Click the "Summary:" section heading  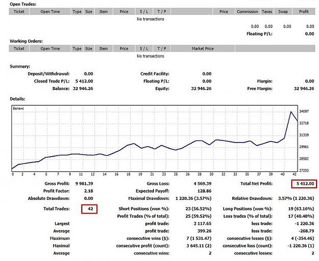pyautogui.click(x=20, y=67)
